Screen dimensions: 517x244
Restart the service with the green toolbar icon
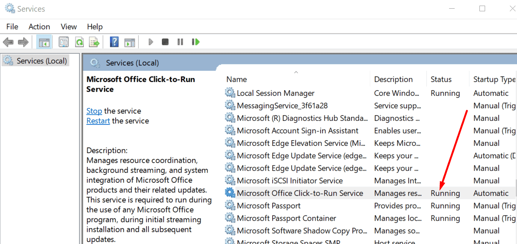[x=196, y=42]
